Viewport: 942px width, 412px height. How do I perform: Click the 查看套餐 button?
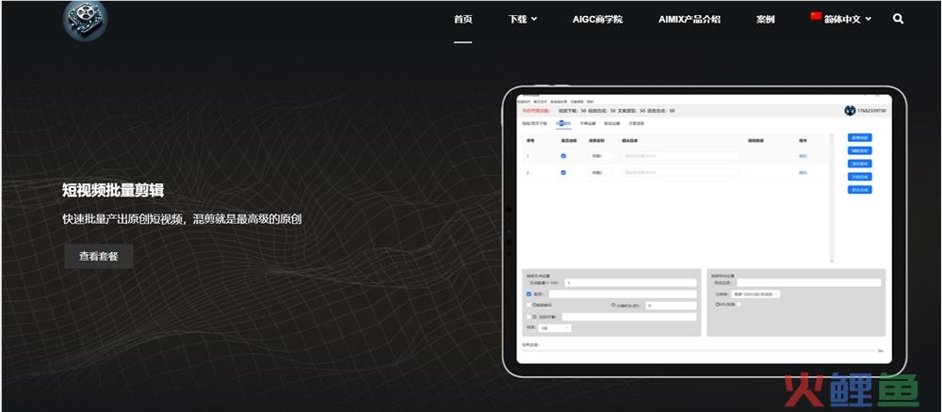pos(99,256)
